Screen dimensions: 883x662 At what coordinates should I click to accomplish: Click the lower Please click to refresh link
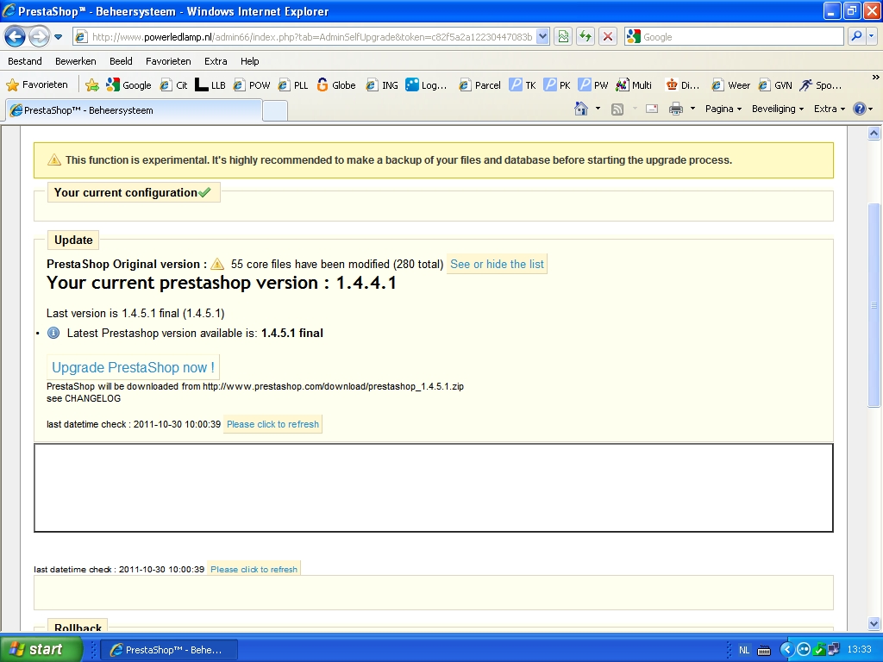(254, 569)
